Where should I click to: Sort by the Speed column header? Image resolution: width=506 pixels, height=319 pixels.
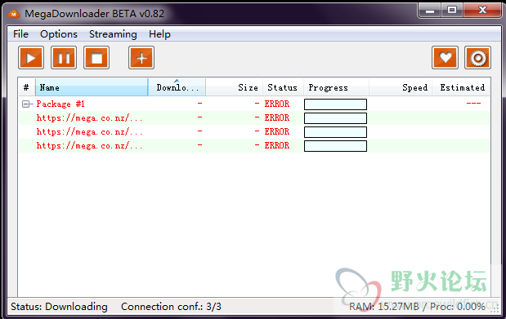[401, 87]
